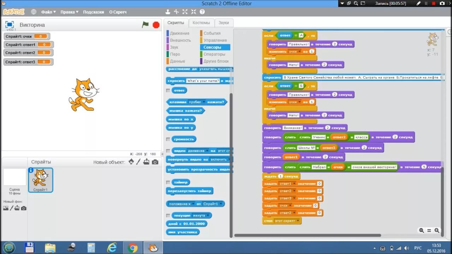The image size is (452, 254).
Task: Toggle the таймер monitor checkbox
Action: 168,182
